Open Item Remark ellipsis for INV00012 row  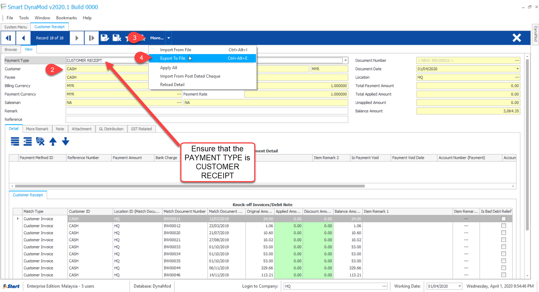point(466,226)
